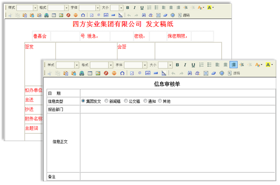Open 字体 dropdown in 信息审核单 editor
Viewport: 280px width, 185px height.
point(145,65)
